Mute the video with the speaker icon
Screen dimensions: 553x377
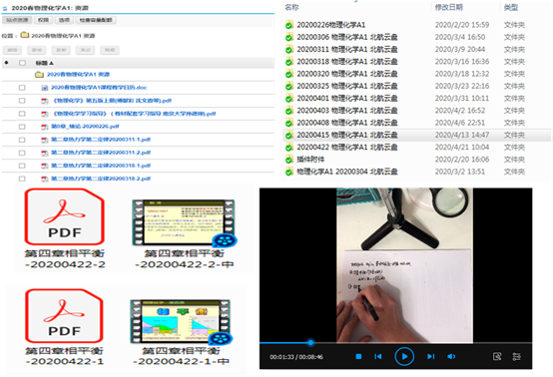click(x=451, y=357)
